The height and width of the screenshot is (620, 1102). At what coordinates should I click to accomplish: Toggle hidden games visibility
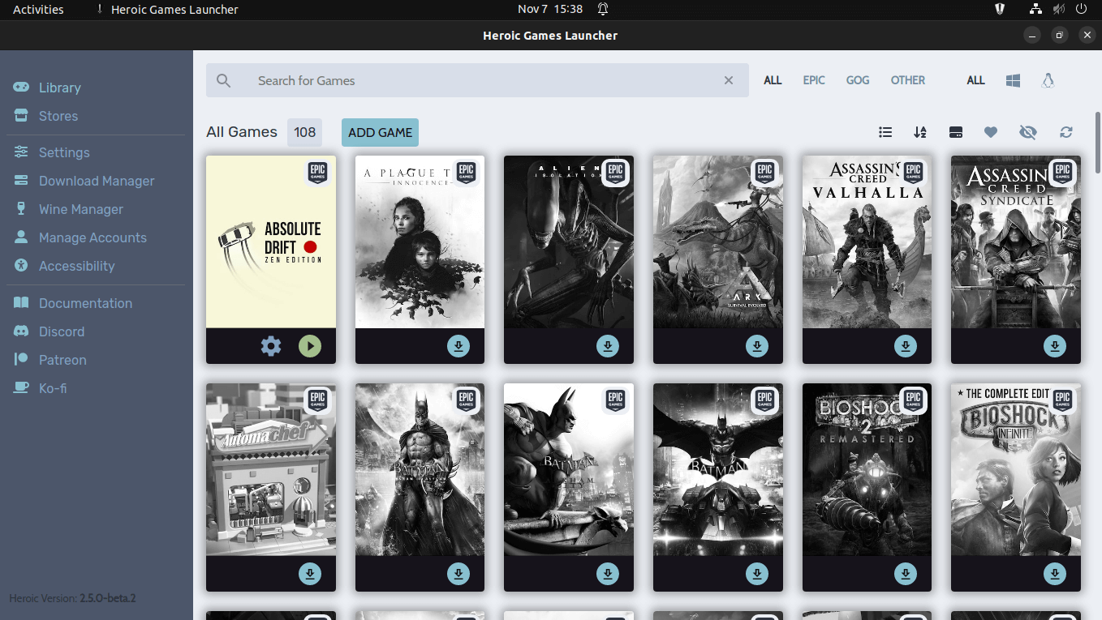[1027, 132]
